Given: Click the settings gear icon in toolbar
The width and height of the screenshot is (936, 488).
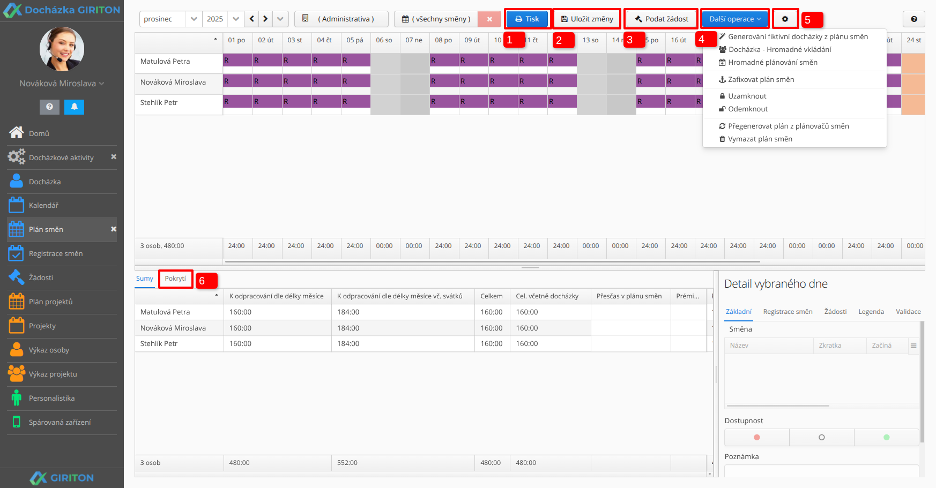Looking at the screenshot, I should coord(785,19).
